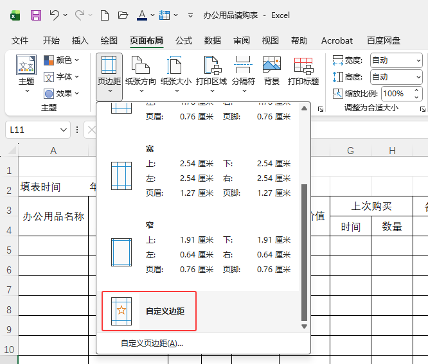Click the select all corner triangle
Image resolution: width=428 pixels, height=364 pixels.
(x=12, y=150)
